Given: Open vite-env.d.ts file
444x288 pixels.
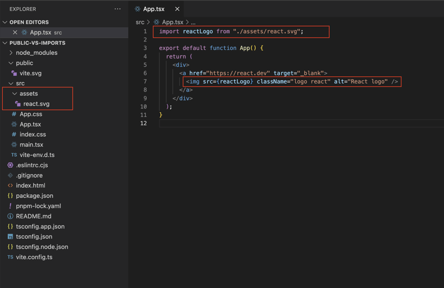Looking at the screenshot, I should (x=37, y=155).
